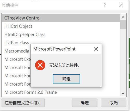Pick the Macromedia control entry

16,51
